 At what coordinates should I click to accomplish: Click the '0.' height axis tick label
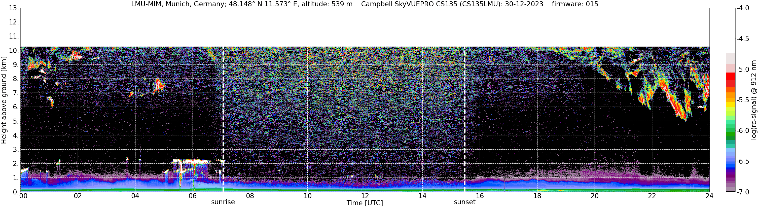coord(16,192)
